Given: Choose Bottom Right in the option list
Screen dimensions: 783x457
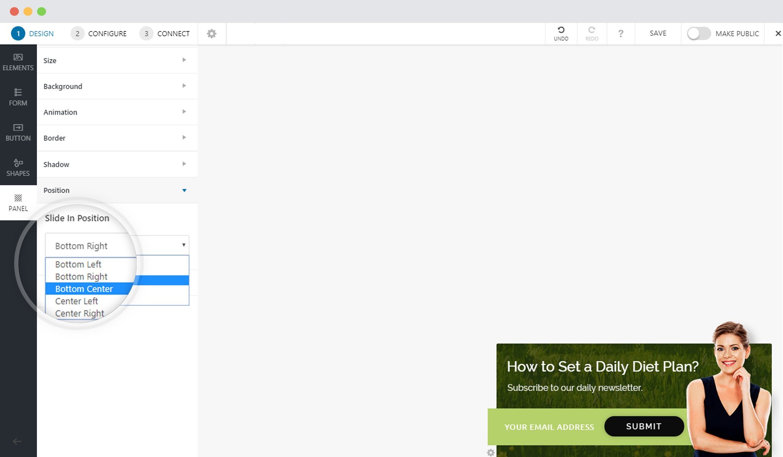Looking at the screenshot, I should (x=117, y=277).
